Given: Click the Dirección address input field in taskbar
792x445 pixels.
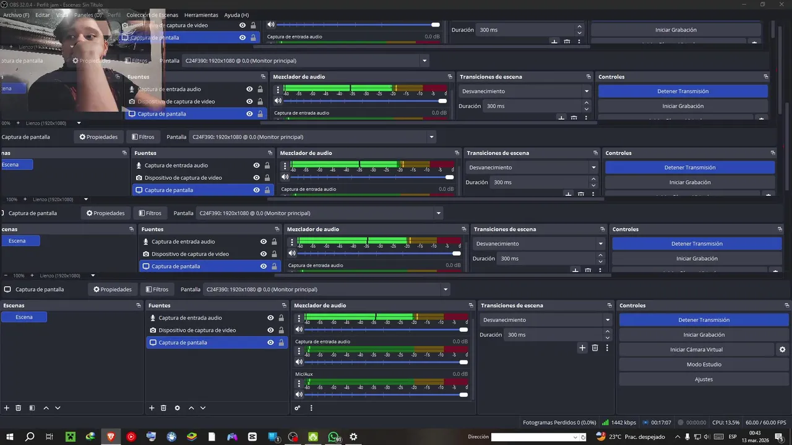Looking at the screenshot, I should click(x=531, y=437).
